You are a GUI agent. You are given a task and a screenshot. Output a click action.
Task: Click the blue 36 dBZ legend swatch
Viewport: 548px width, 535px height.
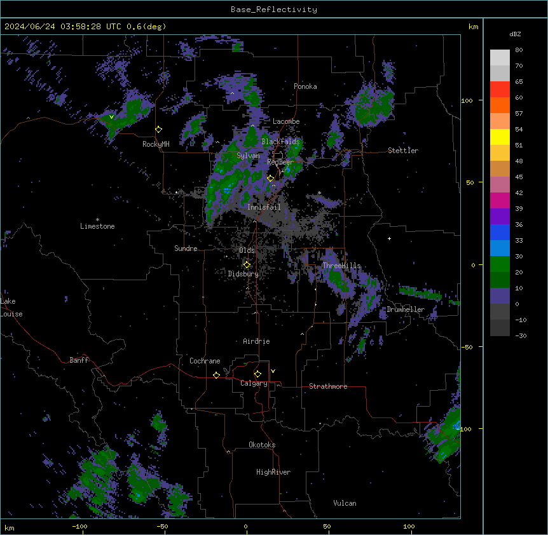(x=500, y=232)
